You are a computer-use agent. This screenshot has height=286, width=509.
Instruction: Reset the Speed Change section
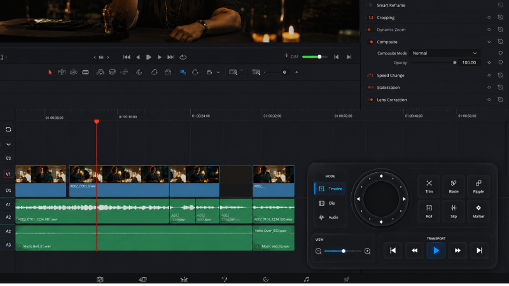pyautogui.click(x=501, y=75)
